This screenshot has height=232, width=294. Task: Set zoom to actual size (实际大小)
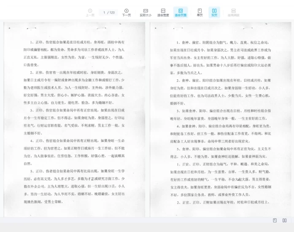[x=146, y=12]
